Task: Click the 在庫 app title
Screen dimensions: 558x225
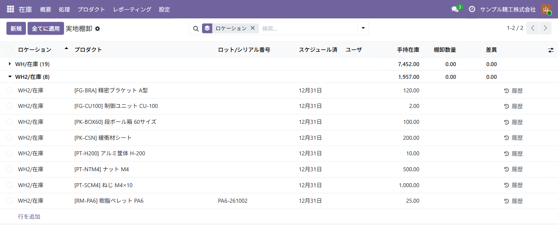Action: pos(26,9)
